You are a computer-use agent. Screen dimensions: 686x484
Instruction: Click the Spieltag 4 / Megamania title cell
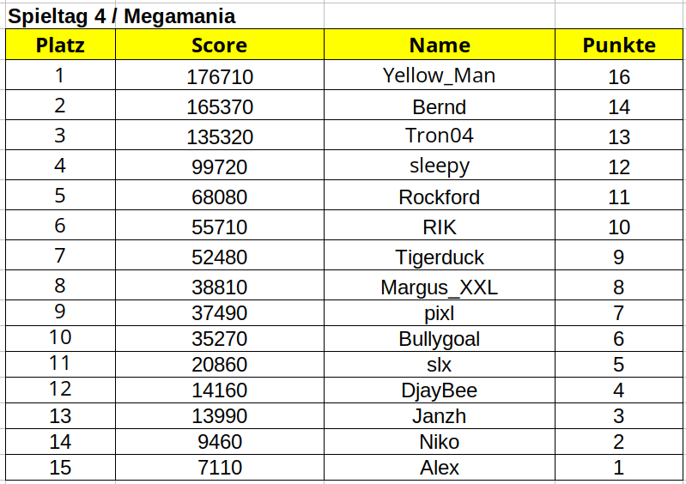[x=122, y=16]
